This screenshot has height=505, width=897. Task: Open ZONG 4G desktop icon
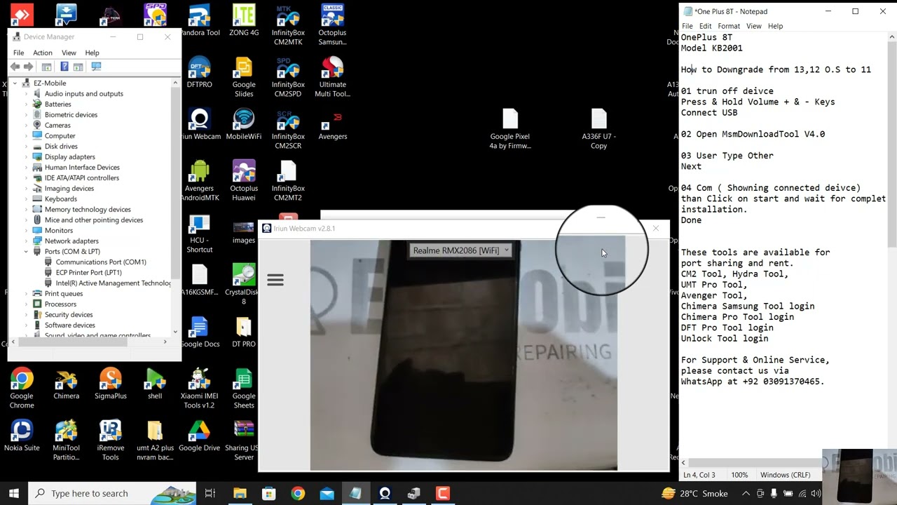click(x=244, y=21)
